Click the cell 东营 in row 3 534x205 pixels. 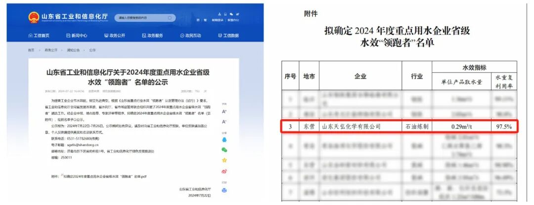[x=309, y=127]
